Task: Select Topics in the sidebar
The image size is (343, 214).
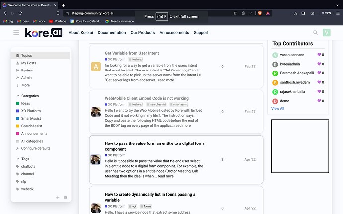Action: coord(40,55)
